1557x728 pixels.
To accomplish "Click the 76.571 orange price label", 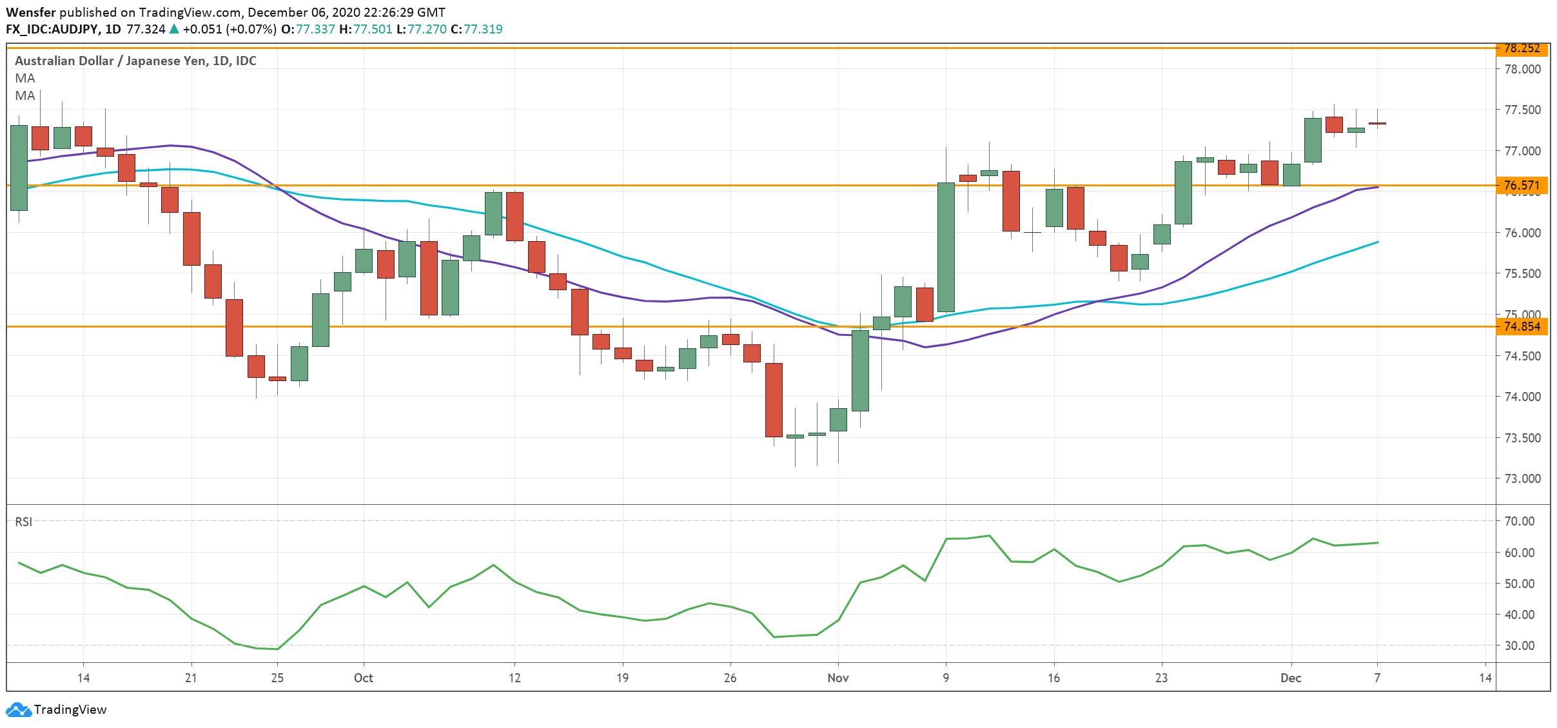I will point(1521,186).
